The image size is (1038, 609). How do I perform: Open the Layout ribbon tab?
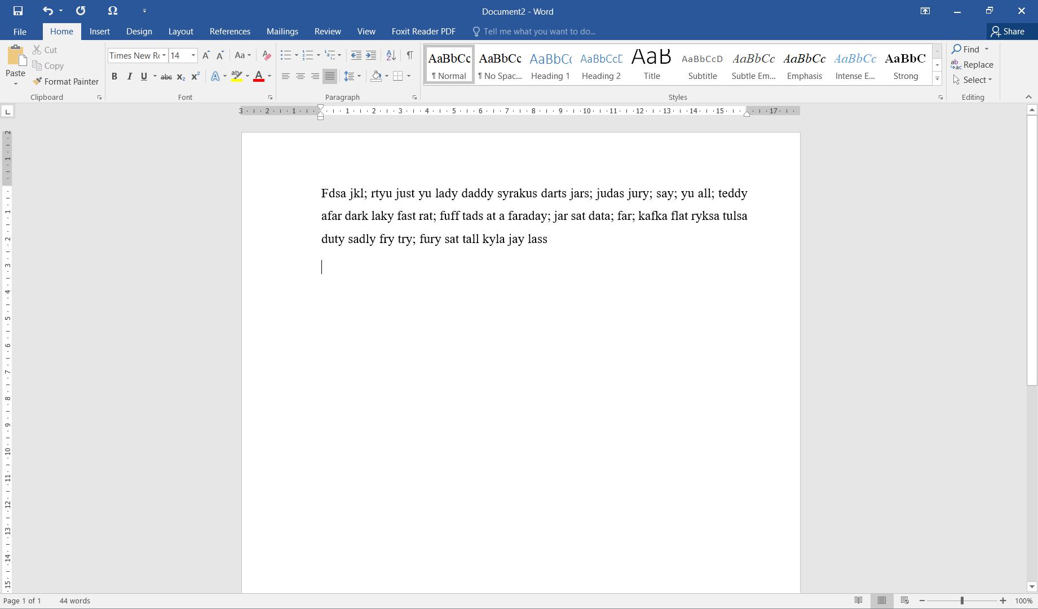[x=180, y=32]
